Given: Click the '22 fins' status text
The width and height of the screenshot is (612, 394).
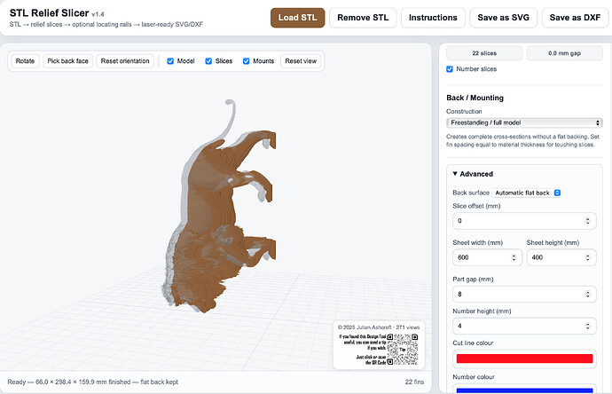Looking at the screenshot, I should pos(414,382).
